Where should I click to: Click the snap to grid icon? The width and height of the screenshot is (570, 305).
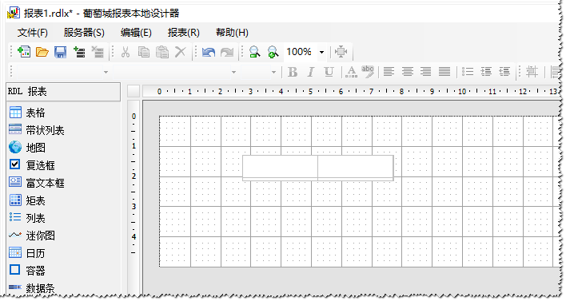pyautogui.click(x=532, y=72)
